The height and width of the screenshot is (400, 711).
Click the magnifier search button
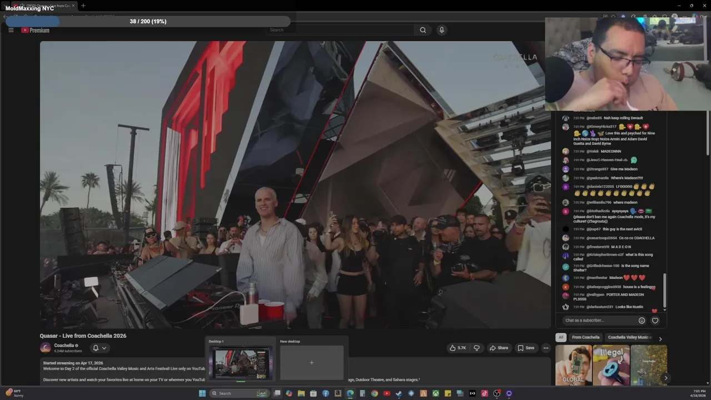[x=423, y=30]
